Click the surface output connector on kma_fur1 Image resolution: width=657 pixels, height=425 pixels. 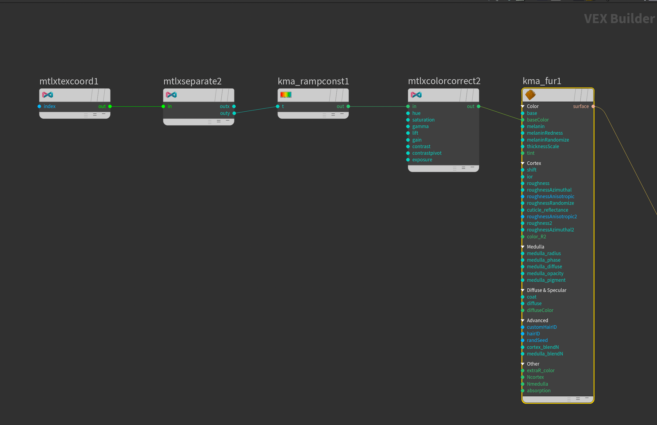click(x=593, y=106)
